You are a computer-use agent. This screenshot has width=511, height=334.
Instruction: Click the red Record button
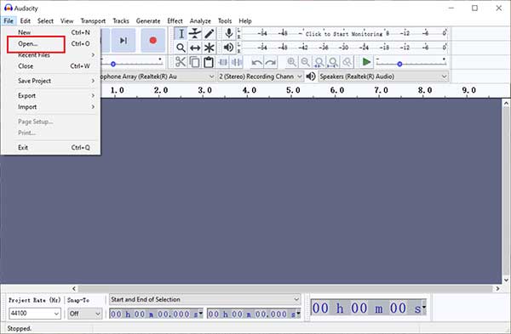coord(152,40)
